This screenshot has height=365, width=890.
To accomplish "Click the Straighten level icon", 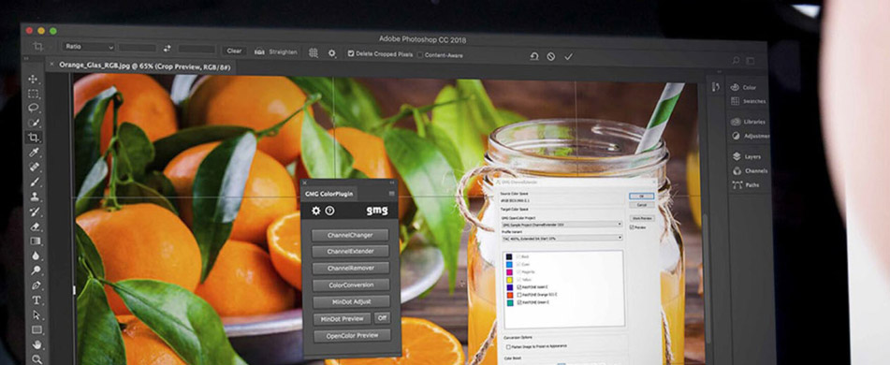I will click(260, 51).
